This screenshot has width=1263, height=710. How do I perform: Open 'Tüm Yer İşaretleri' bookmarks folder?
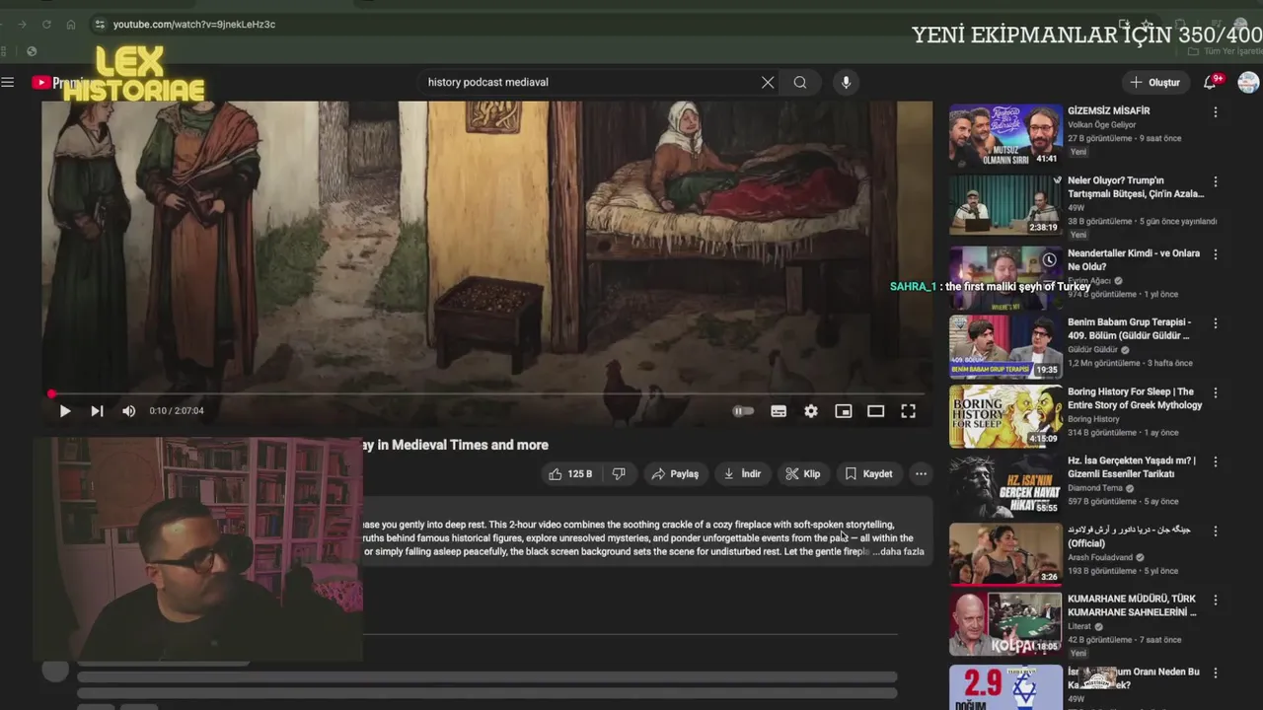1225,51
